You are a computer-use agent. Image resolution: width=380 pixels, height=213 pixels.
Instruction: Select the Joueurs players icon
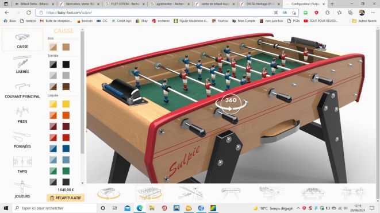click(22, 189)
